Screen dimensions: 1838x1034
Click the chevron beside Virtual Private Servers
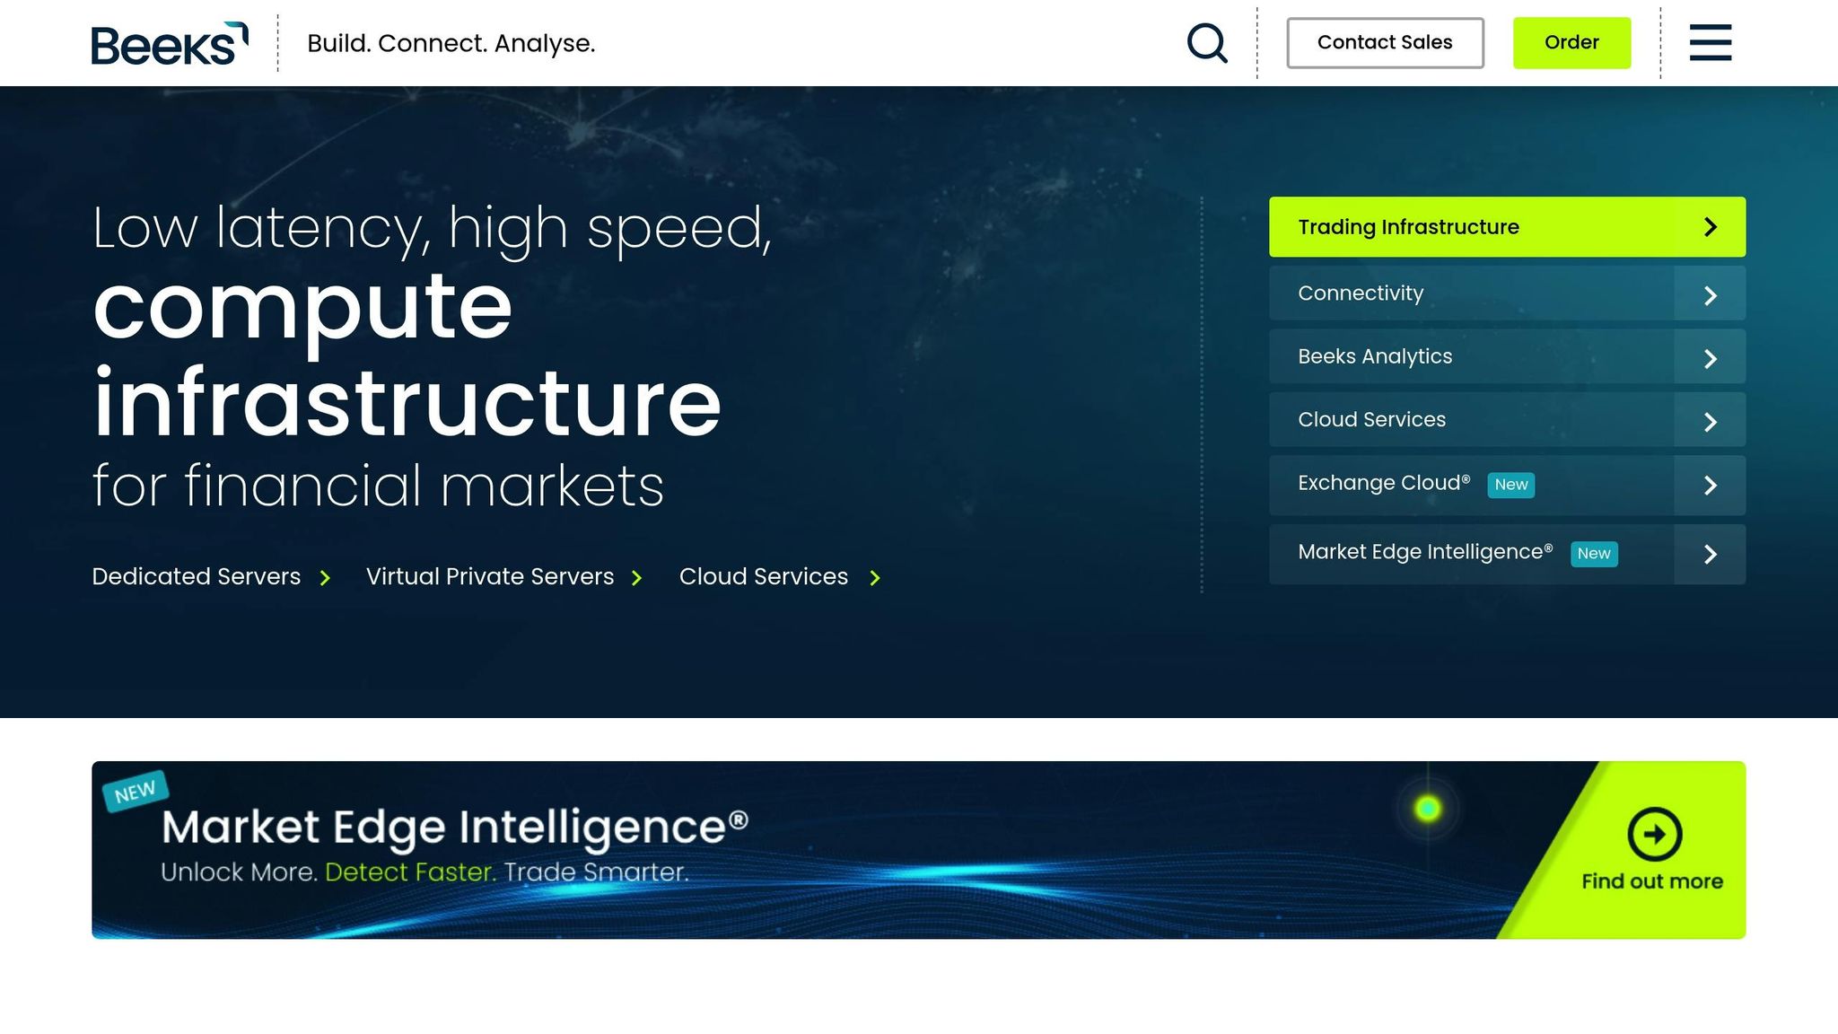[x=636, y=578]
